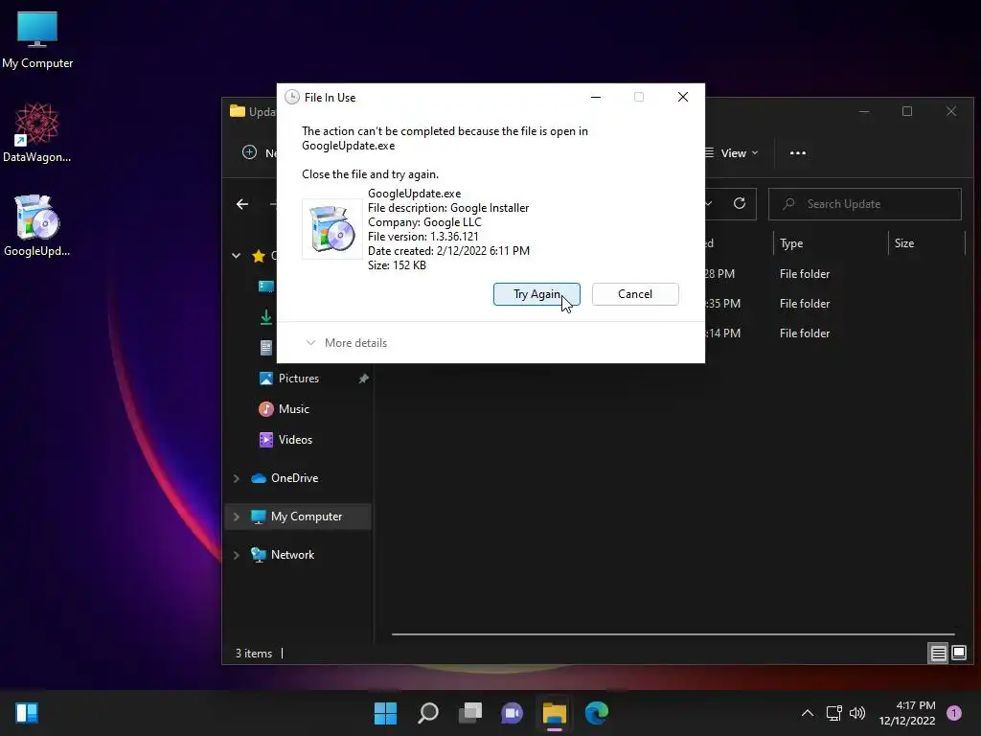Cancel the File In Use dialog
Viewport: 981px width, 736px height.
pos(635,294)
